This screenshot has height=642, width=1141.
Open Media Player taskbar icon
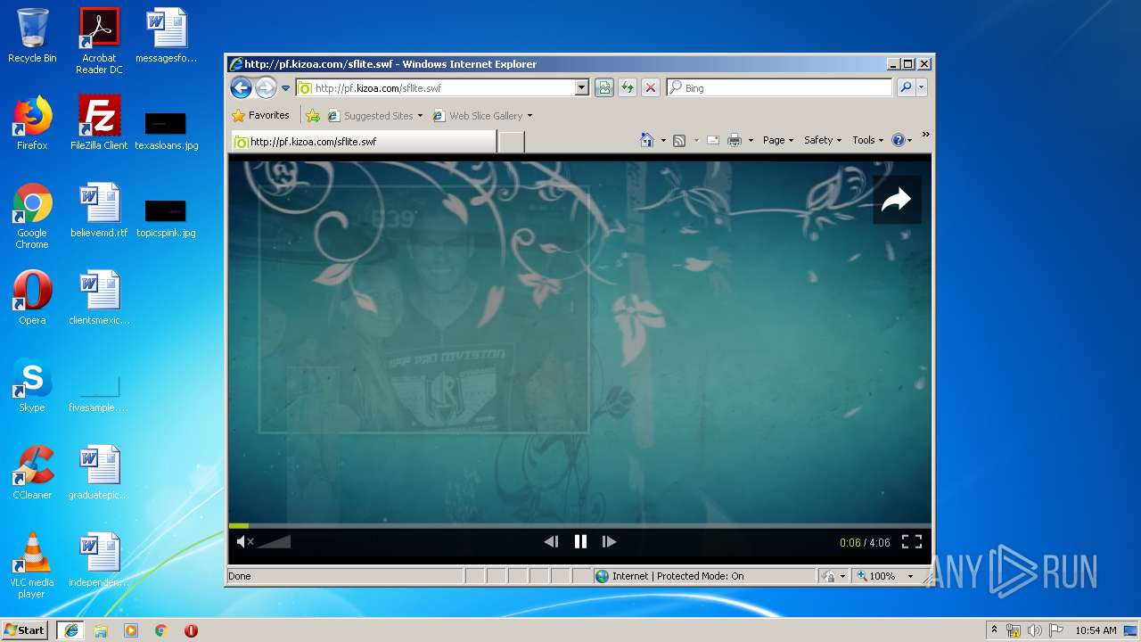click(x=131, y=630)
